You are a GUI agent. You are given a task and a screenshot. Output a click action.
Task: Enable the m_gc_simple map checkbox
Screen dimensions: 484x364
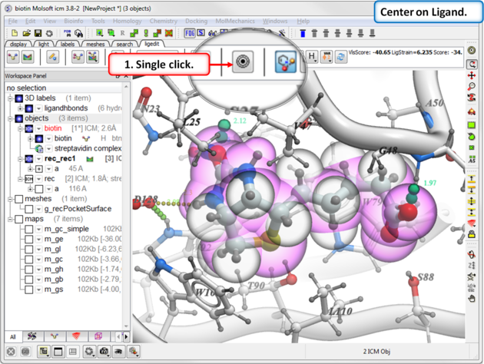click(29, 229)
